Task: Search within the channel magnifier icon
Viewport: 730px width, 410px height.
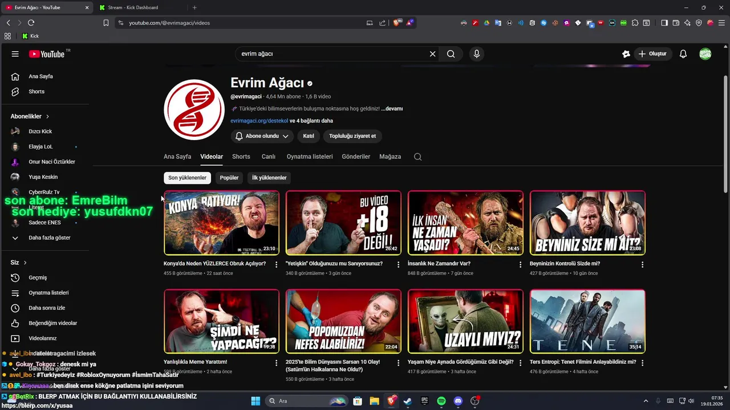Action: tap(417, 157)
